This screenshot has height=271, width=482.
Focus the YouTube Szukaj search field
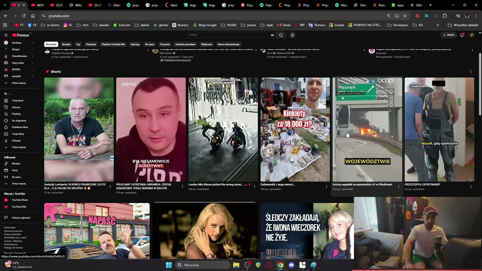[x=230, y=35]
